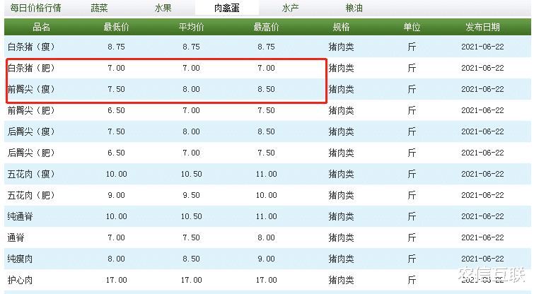Screen dimensions: 534x294
Task: Click highest price 9.00 of 纯瘦肉
Action: pyautogui.click(x=267, y=259)
